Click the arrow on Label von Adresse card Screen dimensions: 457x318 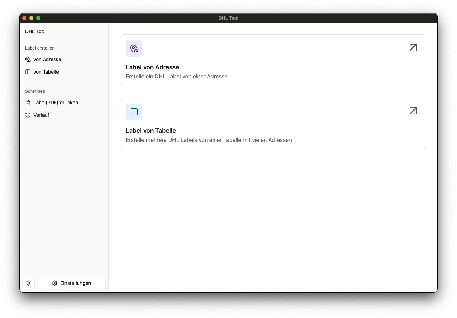[x=413, y=47]
